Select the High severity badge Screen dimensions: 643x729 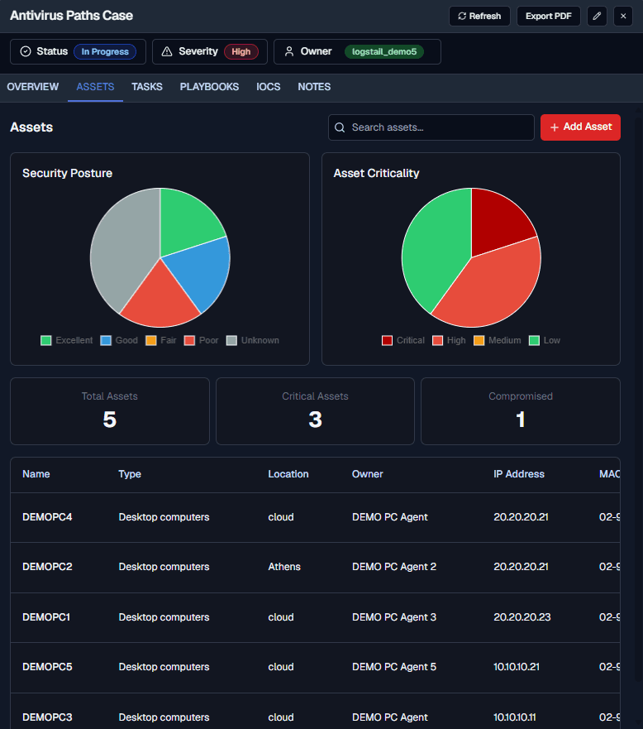point(241,51)
